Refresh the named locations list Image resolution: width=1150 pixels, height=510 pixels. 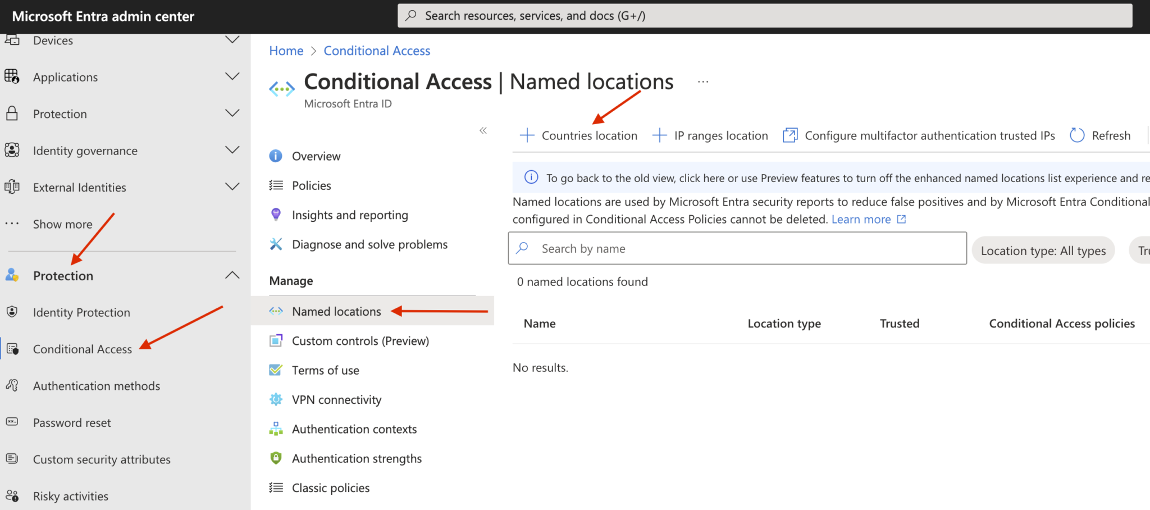(1099, 135)
